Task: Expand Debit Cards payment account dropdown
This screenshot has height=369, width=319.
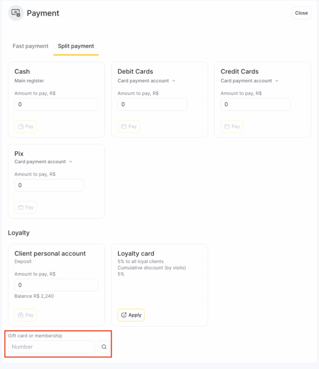Action: (146, 81)
